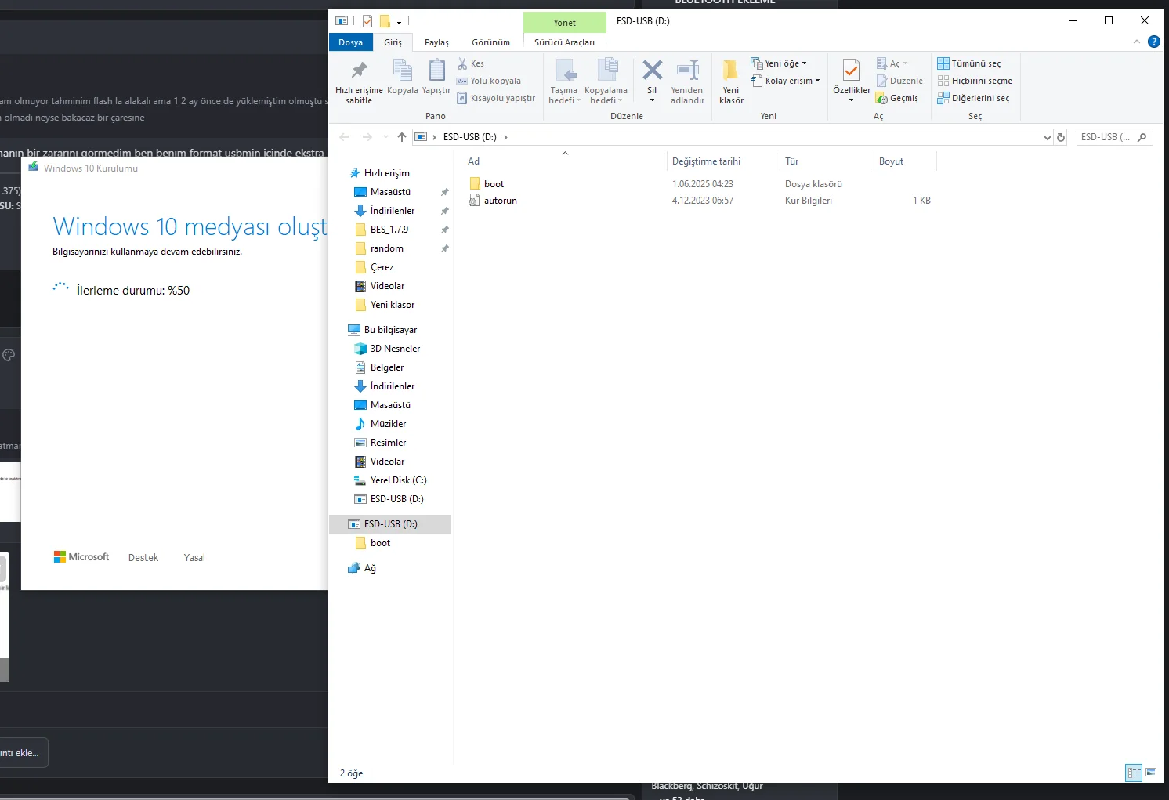Switch to the Paylaş ribbon tab
Image resolution: width=1169 pixels, height=800 pixels.
[436, 42]
